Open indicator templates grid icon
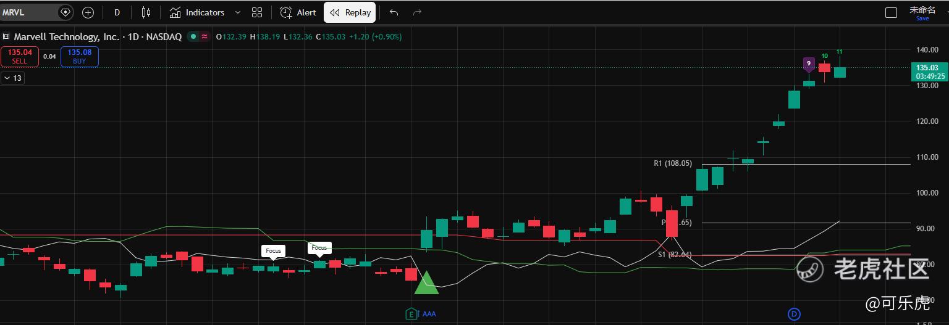949x325 pixels. pos(257,12)
